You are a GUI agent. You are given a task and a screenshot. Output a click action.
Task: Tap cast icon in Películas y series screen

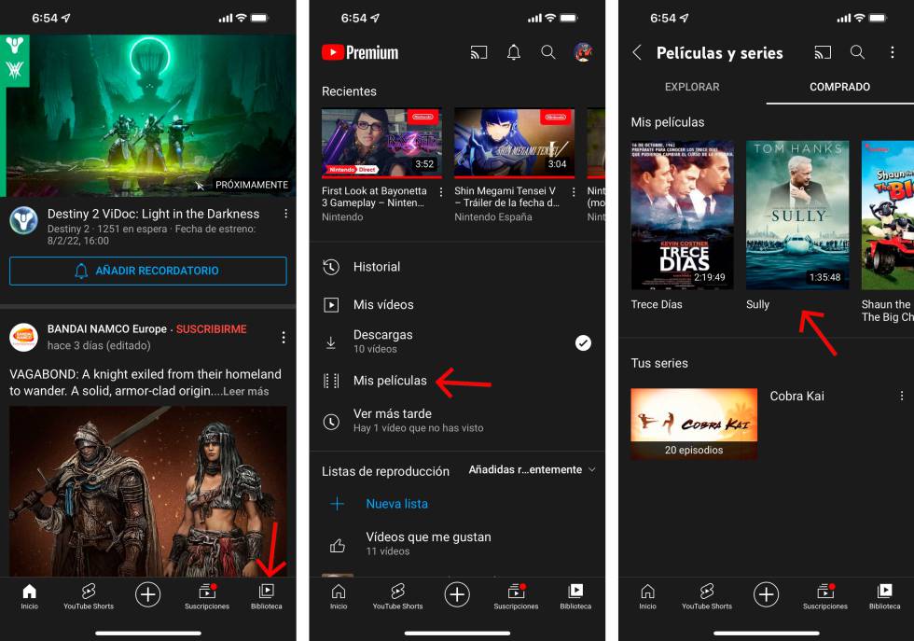point(823,53)
